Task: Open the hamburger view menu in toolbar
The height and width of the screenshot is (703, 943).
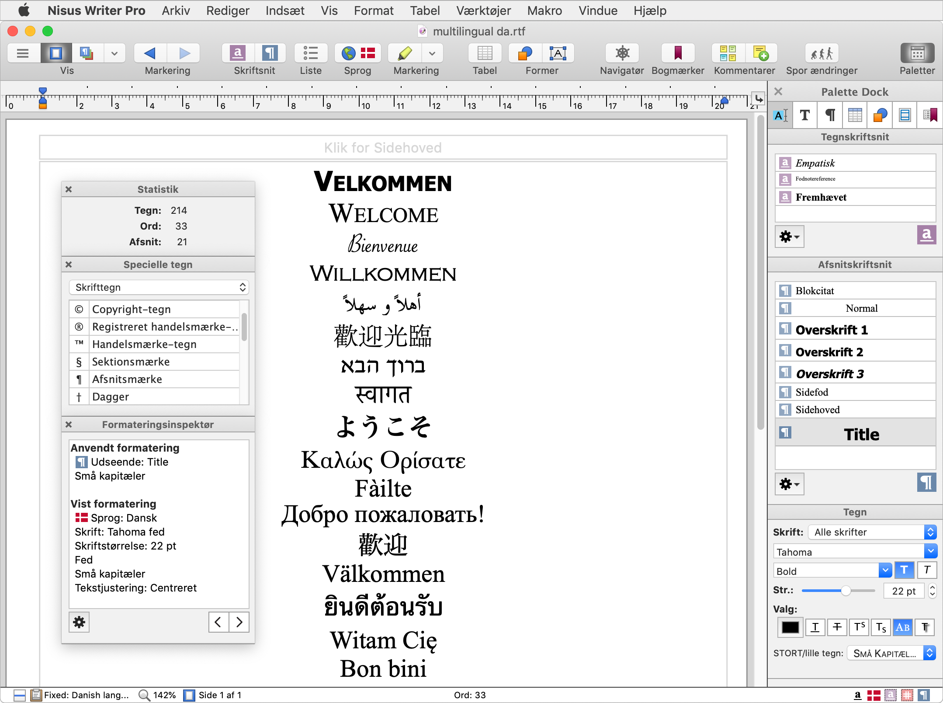Action: click(23, 53)
